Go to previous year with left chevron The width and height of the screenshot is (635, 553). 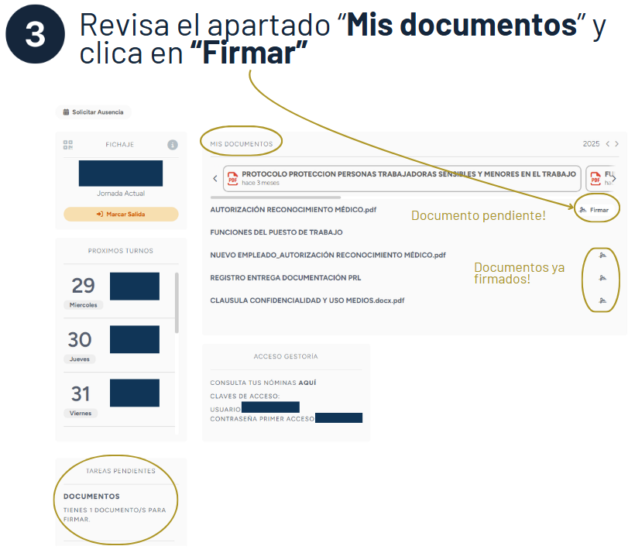point(608,144)
